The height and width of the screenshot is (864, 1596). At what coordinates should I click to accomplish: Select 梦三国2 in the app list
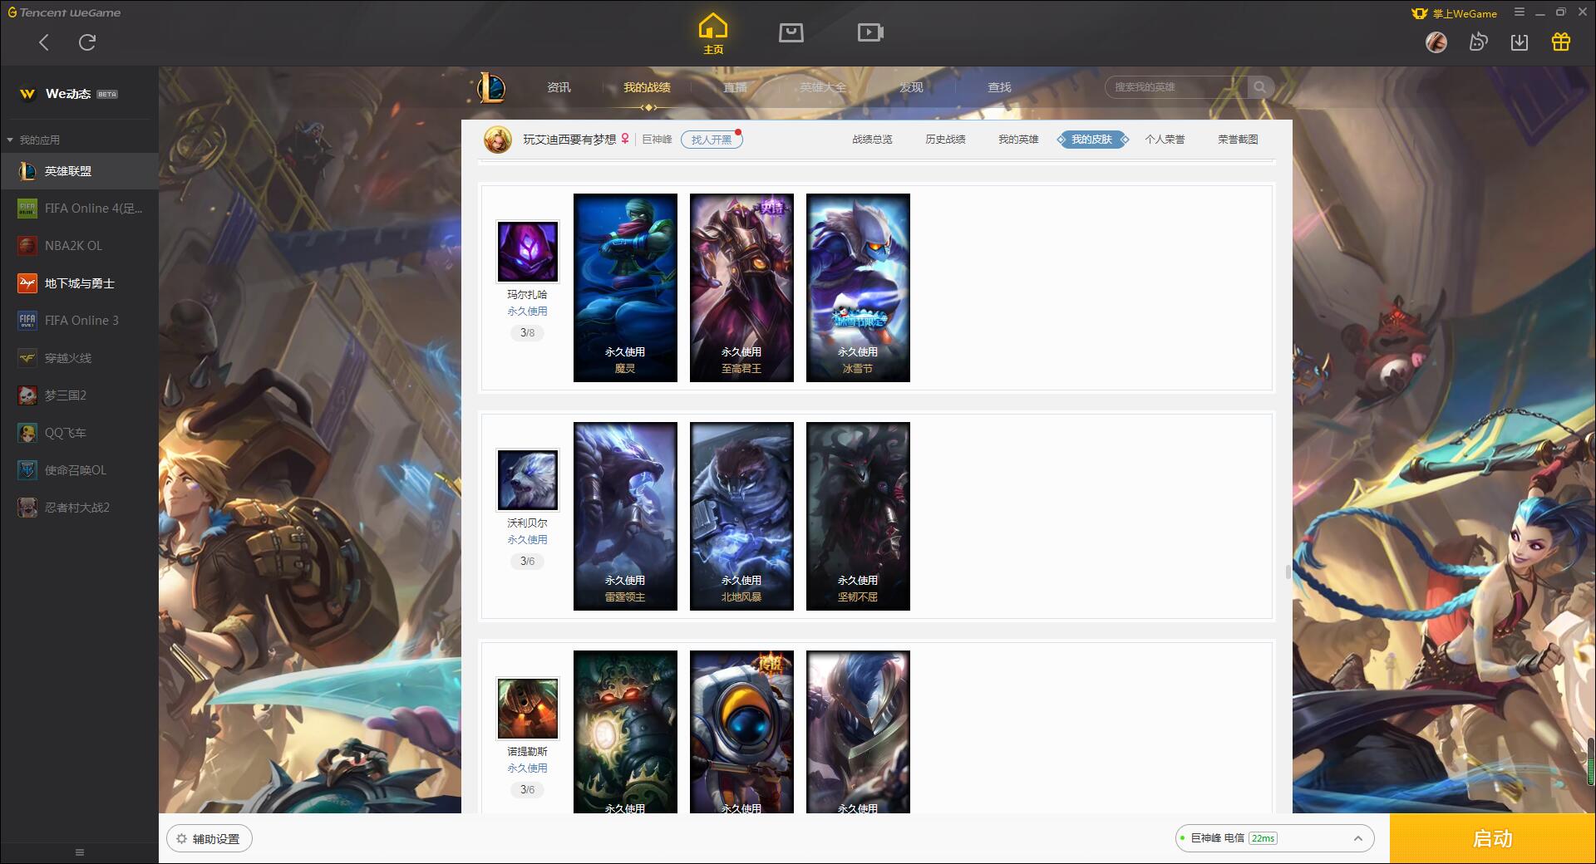point(79,395)
